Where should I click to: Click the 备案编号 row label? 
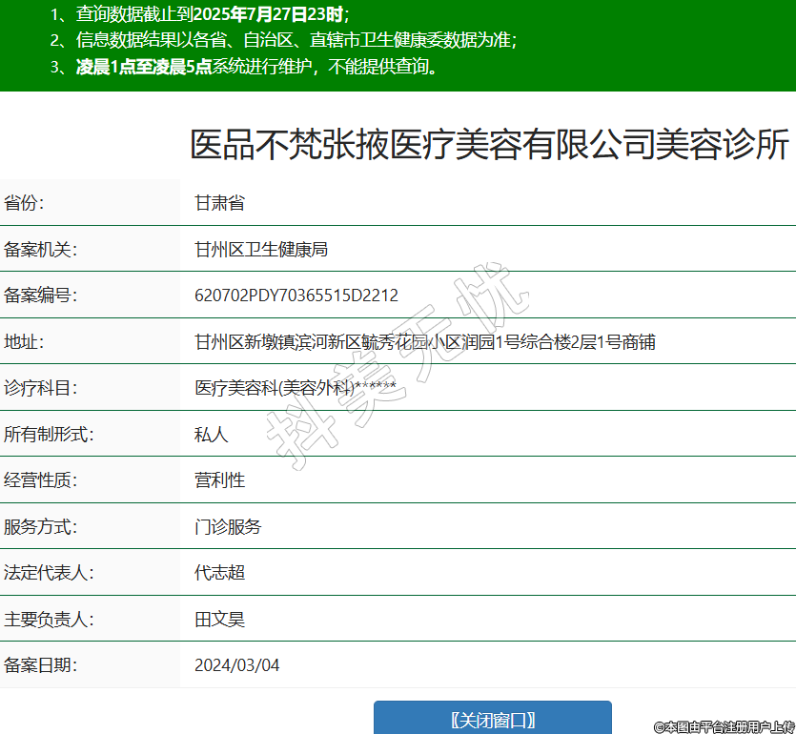tap(40, 296)
